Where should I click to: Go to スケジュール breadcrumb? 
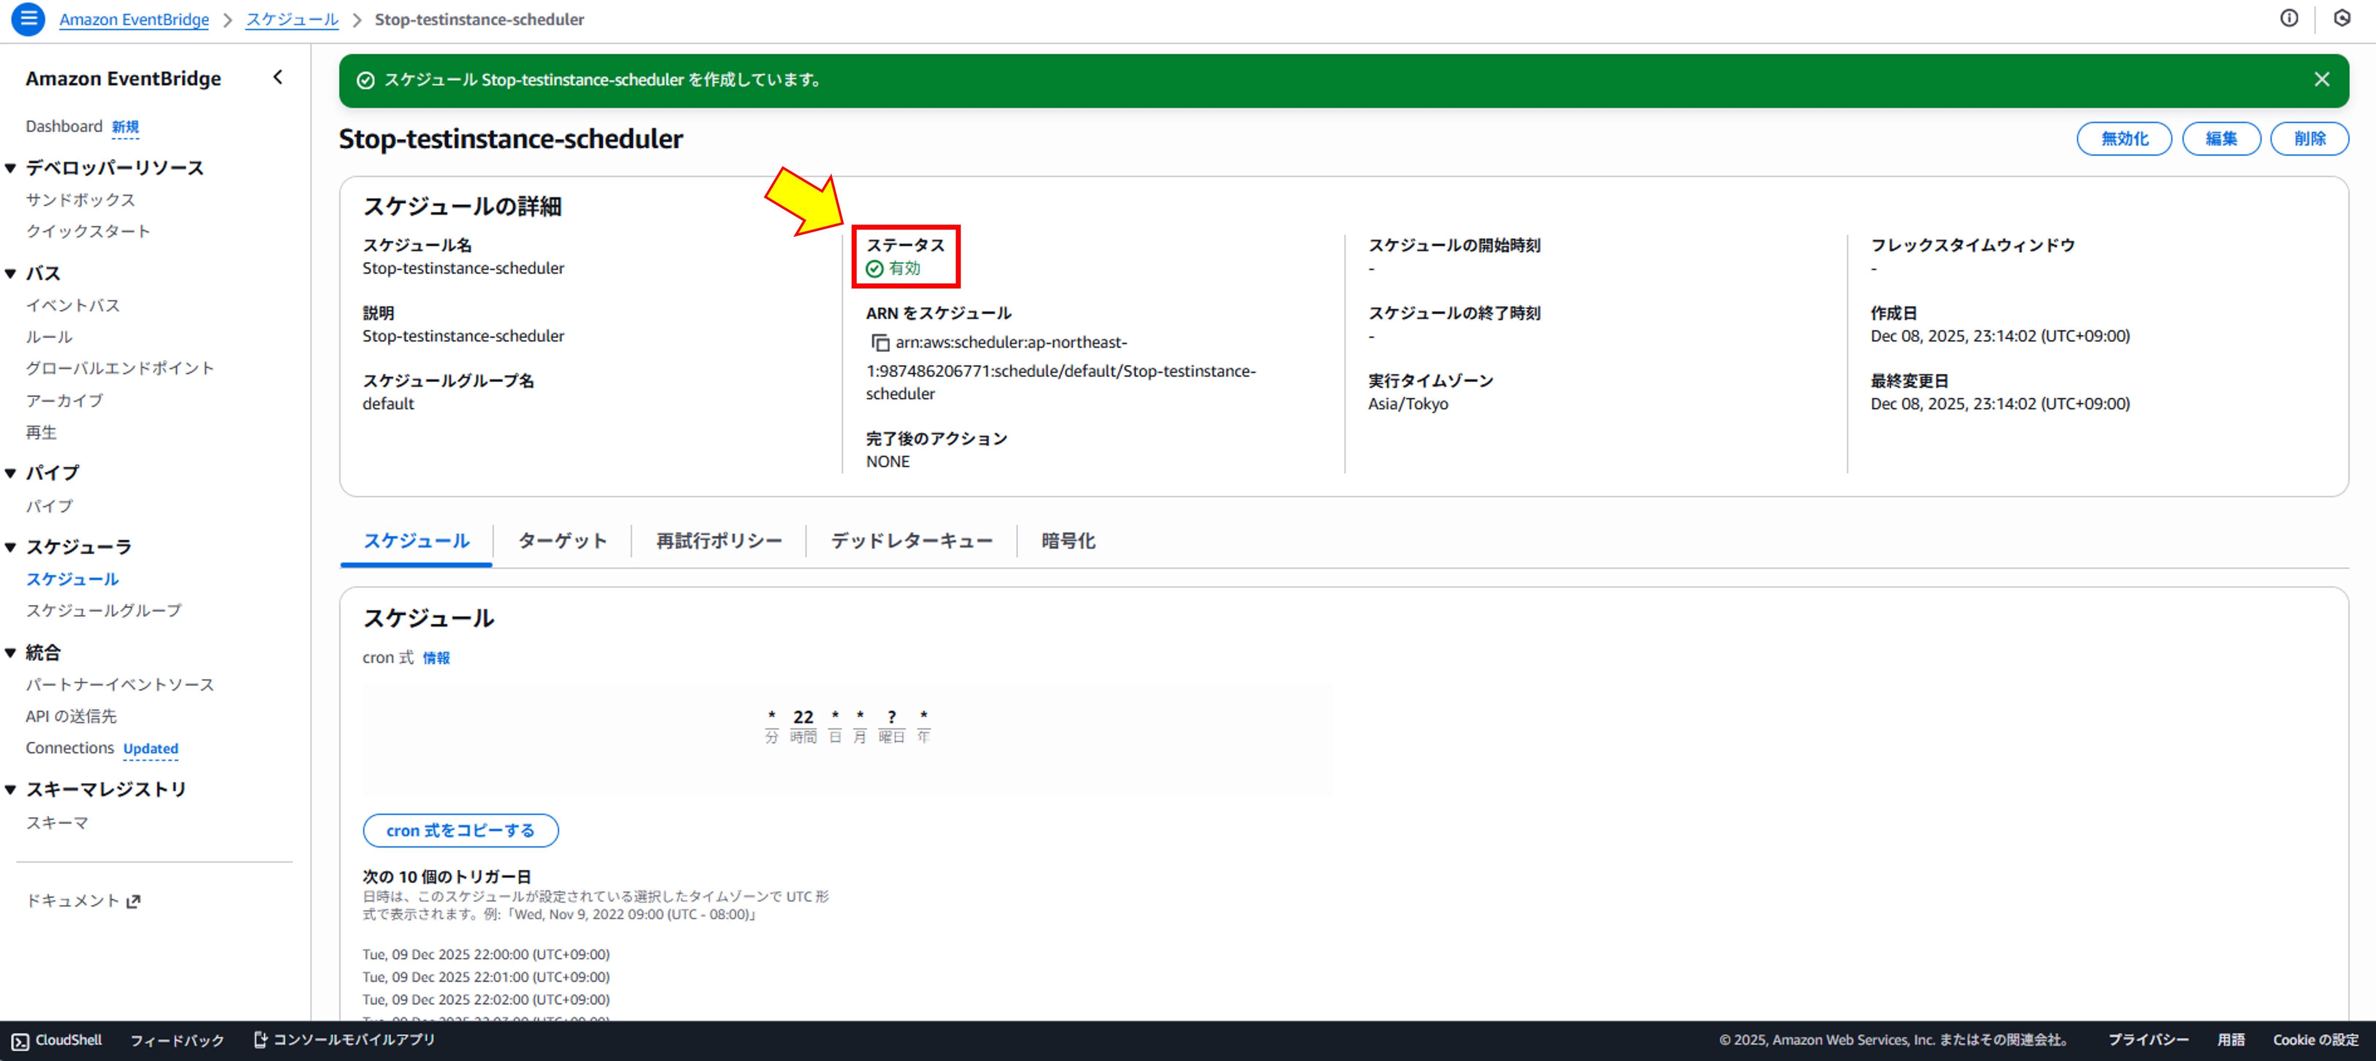tap(292, 19)
